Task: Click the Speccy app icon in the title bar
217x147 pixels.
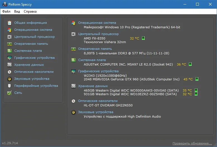Action: click(x=5, y=4)
